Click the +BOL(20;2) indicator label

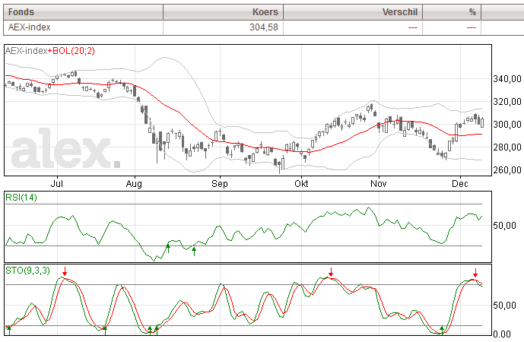71,51
